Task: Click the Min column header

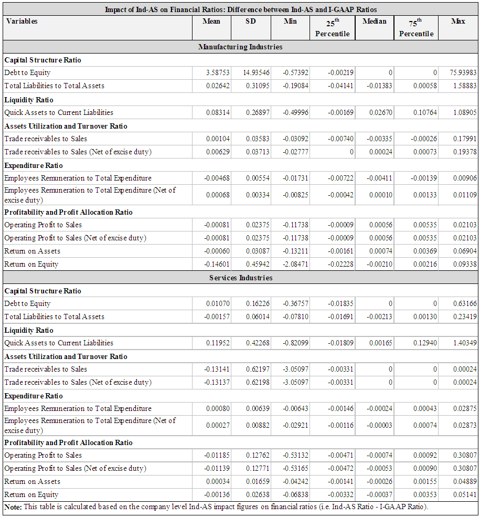Action: coord(290,22)
